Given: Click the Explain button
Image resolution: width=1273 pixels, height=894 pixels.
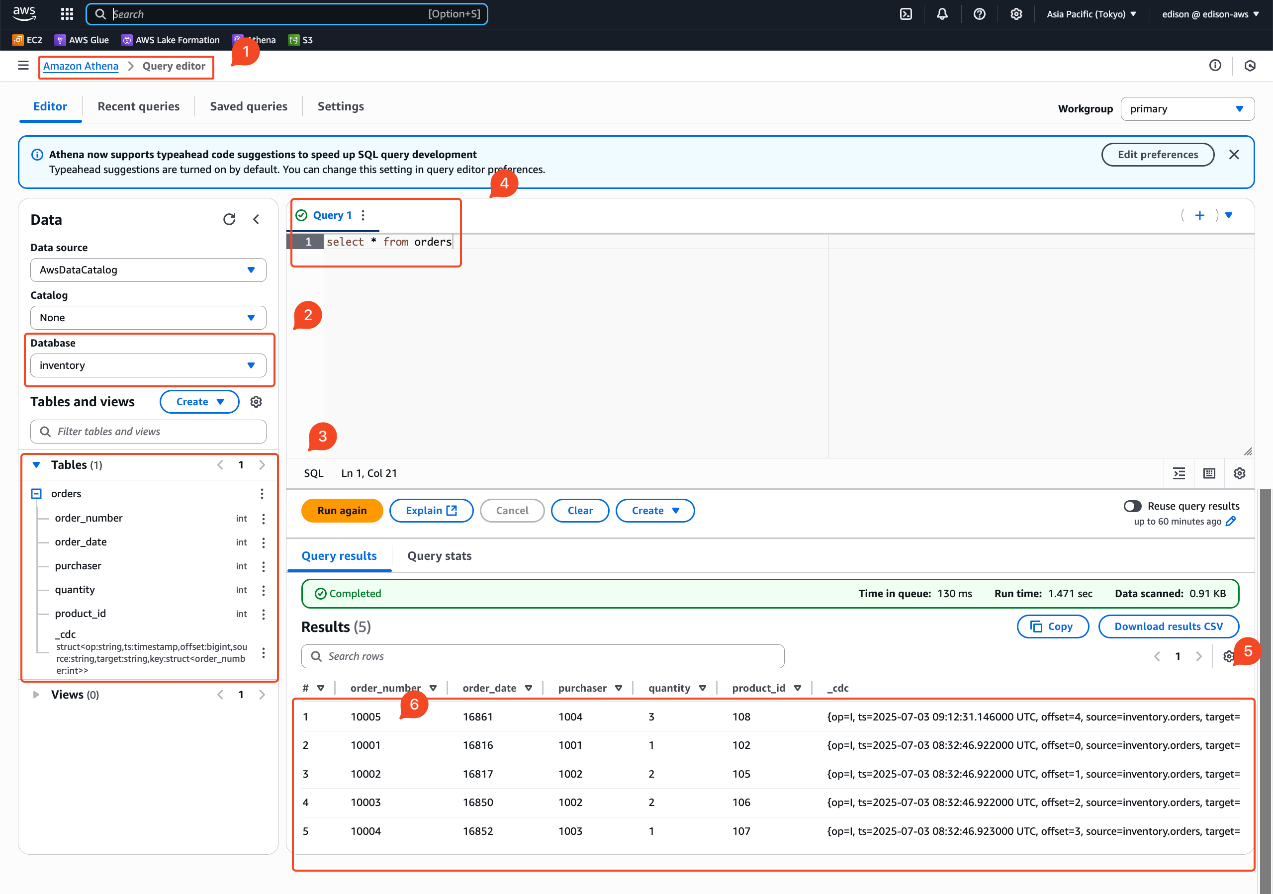Looking at the screenshot, I should (431, 510).
